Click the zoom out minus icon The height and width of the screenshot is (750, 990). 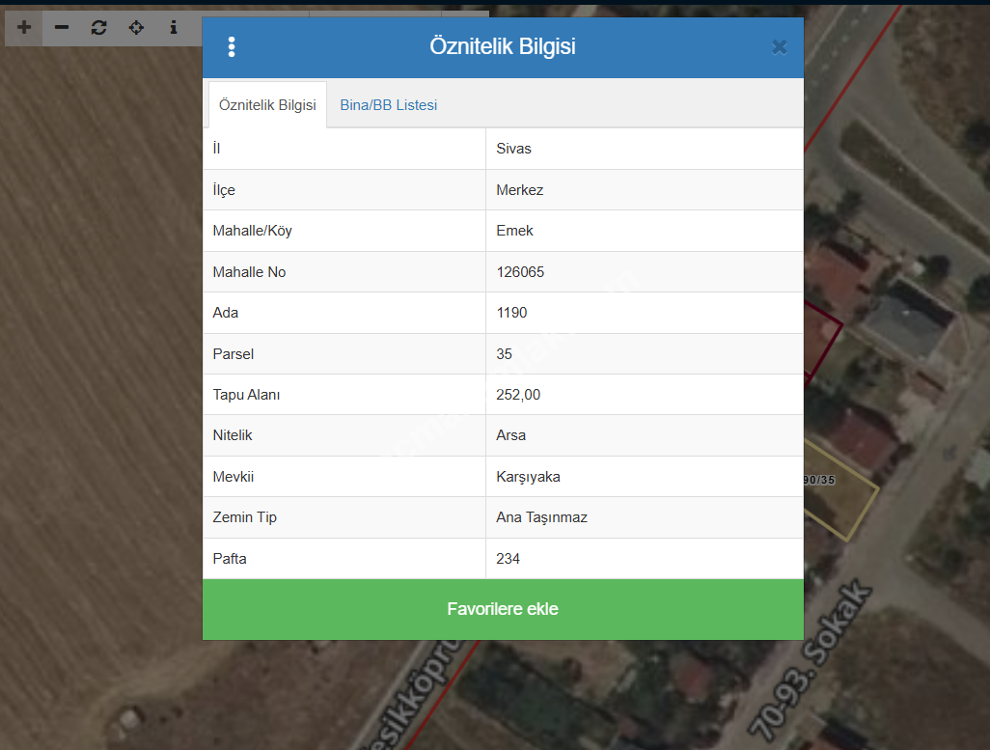pyautogui.click(x=62, y=27)
